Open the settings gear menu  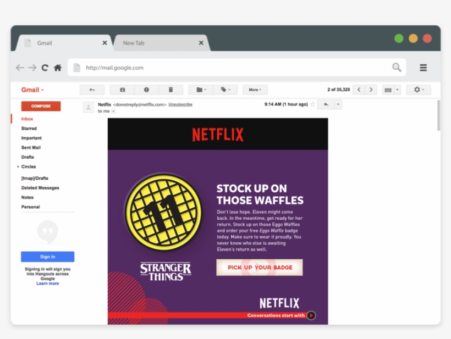(x=419, y=90)
